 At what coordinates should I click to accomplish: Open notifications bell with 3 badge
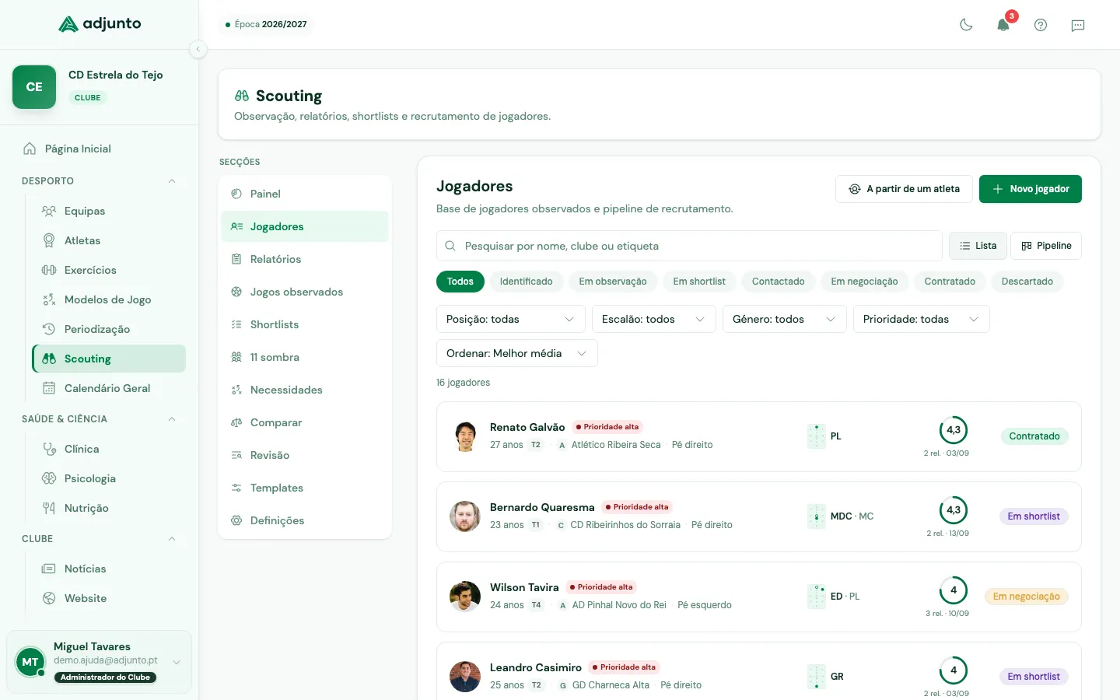click(1003, 25)
